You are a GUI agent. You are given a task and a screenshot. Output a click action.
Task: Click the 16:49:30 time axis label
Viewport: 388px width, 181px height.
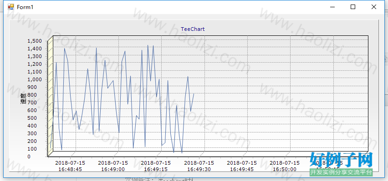tap(199, 169)
